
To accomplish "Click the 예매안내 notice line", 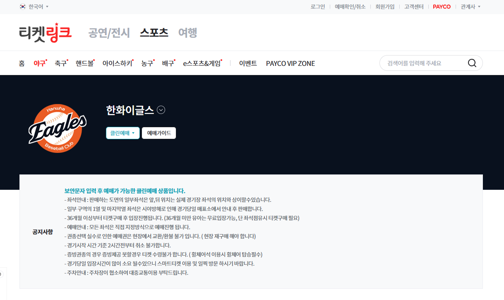I will click(x=127, y=227).
